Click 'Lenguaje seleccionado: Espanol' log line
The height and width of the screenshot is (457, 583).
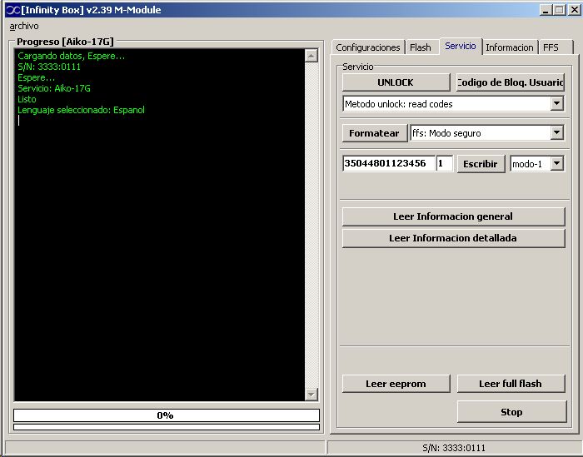point(81,110)
